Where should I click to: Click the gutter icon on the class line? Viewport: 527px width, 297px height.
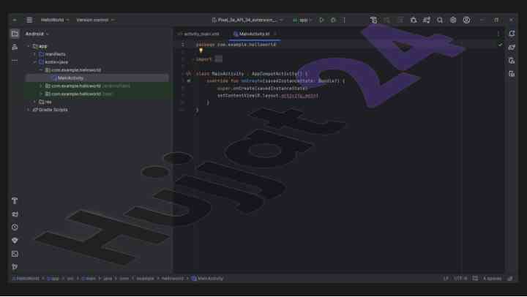pos(189,74)
